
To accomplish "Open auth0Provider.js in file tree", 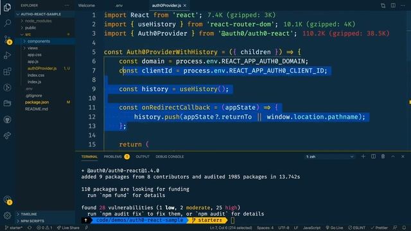I will click(x=42, y=69).
